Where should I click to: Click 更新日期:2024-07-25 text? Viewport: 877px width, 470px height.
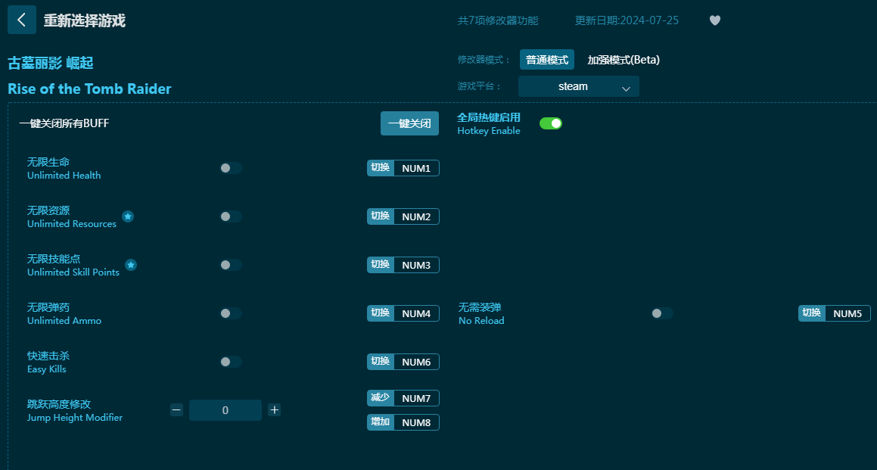(627, 20)
